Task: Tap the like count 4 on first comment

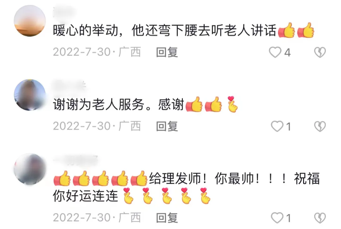Action: pyautogui.click(x=288, y=53)
